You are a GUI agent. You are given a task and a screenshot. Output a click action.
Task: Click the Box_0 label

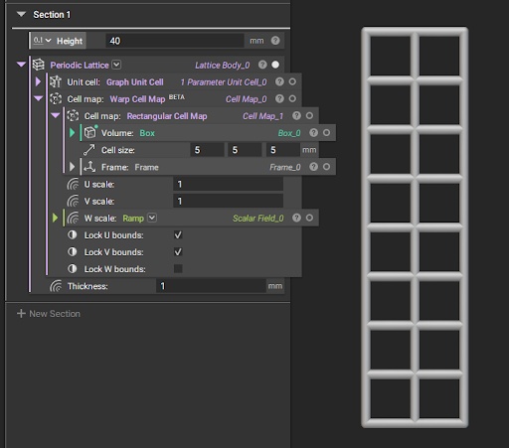[289, 133]
